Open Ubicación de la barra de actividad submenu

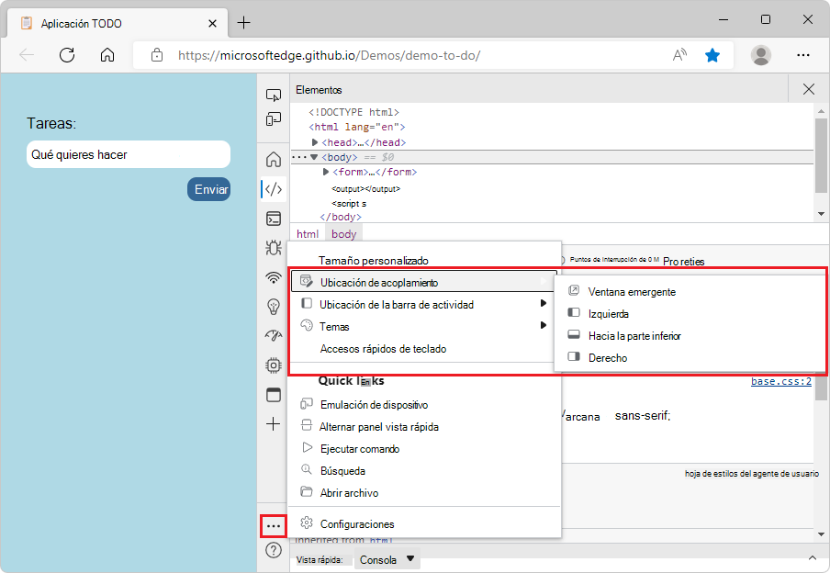(x=423, y=305)
